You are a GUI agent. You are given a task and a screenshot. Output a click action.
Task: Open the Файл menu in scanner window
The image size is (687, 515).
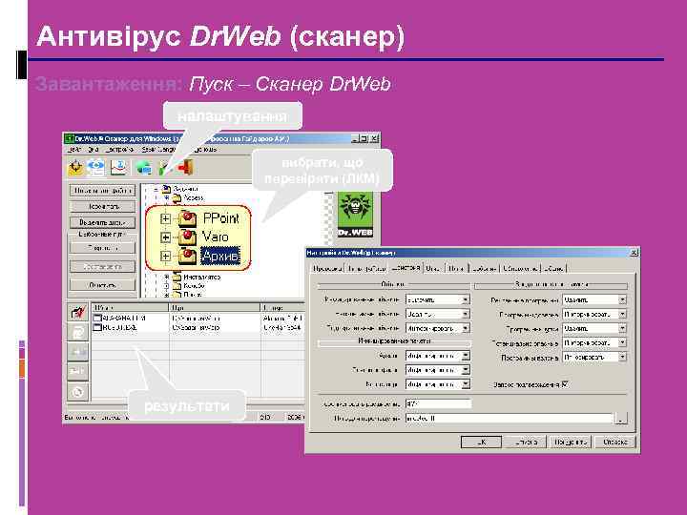tap(73, 150)
